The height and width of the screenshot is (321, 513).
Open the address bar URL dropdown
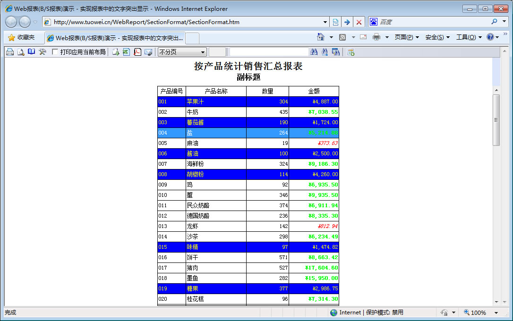325,22
